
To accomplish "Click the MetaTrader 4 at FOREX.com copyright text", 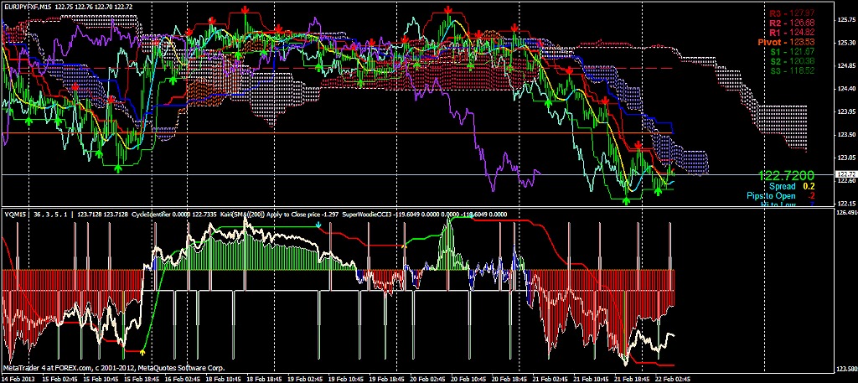I will pyautogui.click(x=114, y=368).
